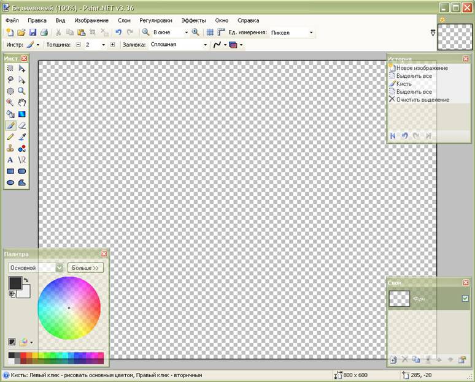
Task: Click the Open file folder icon
Action: coord(21,32)
